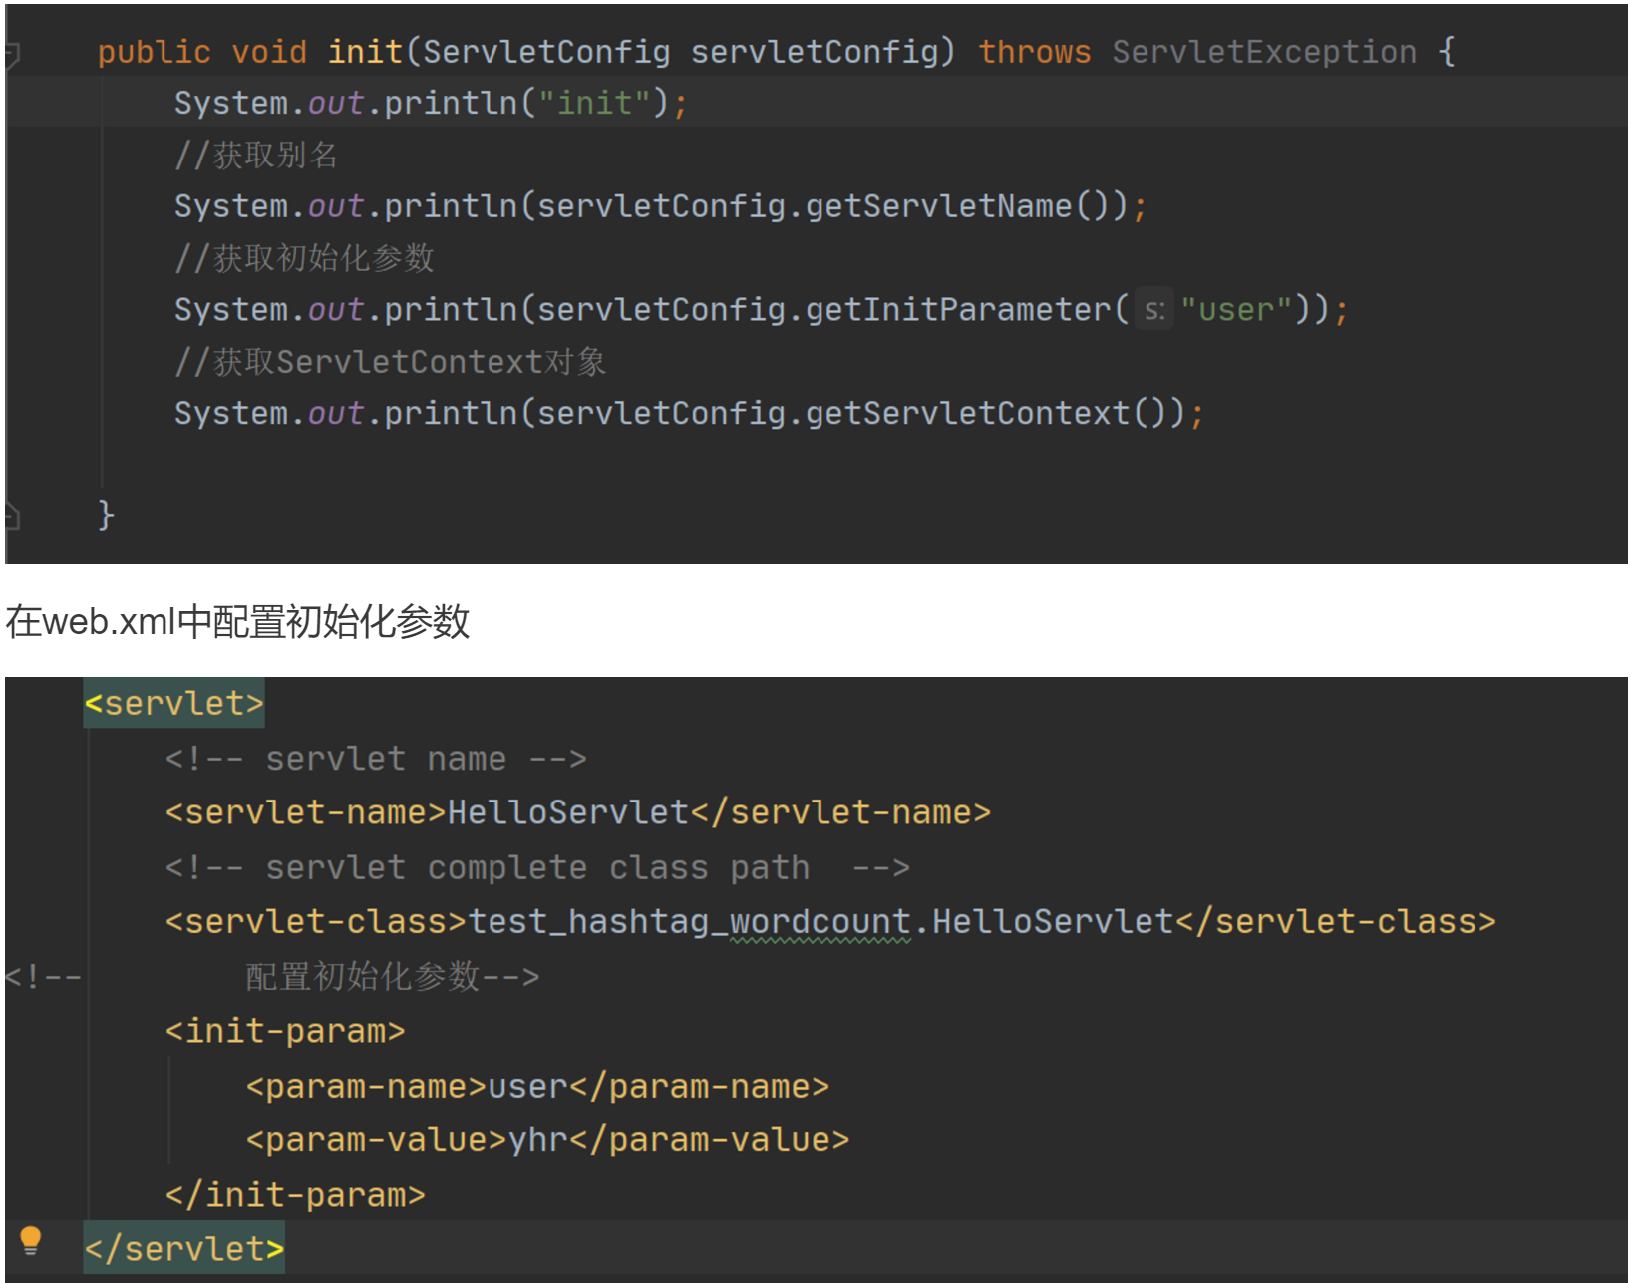Click the opening <servlet> tag
The image size is (1639, 1283).
[173, 704]
